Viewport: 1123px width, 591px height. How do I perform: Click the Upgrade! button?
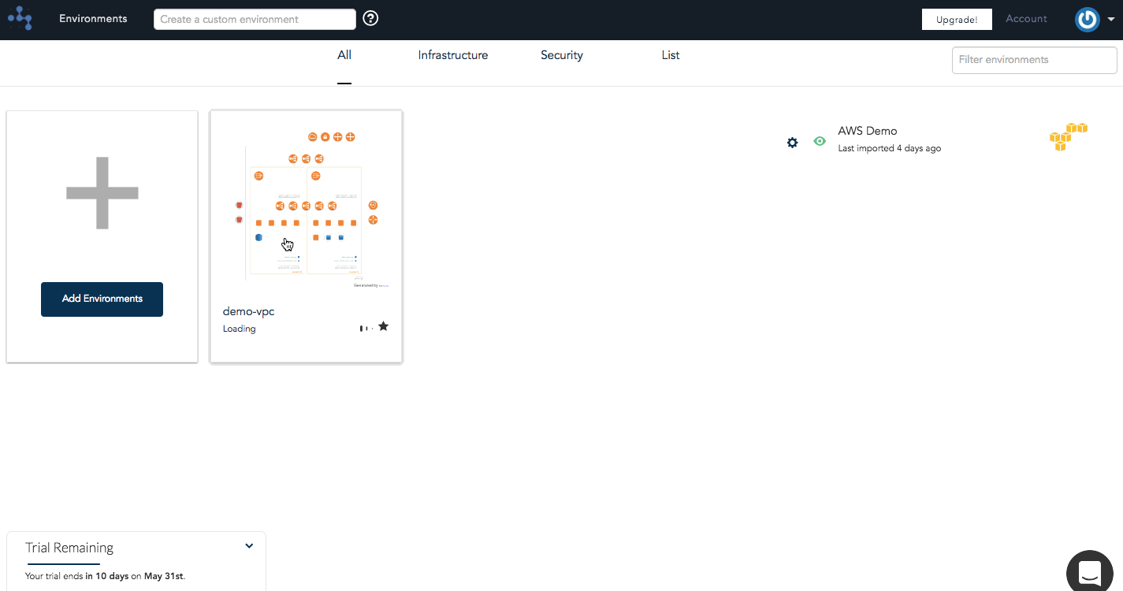click(957, 20)
